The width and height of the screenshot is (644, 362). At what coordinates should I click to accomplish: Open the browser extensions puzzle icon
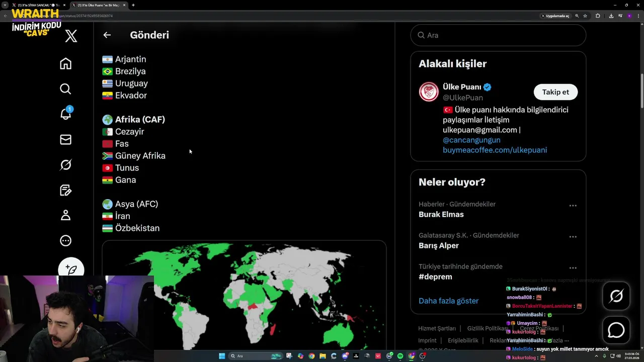(598, 16)
